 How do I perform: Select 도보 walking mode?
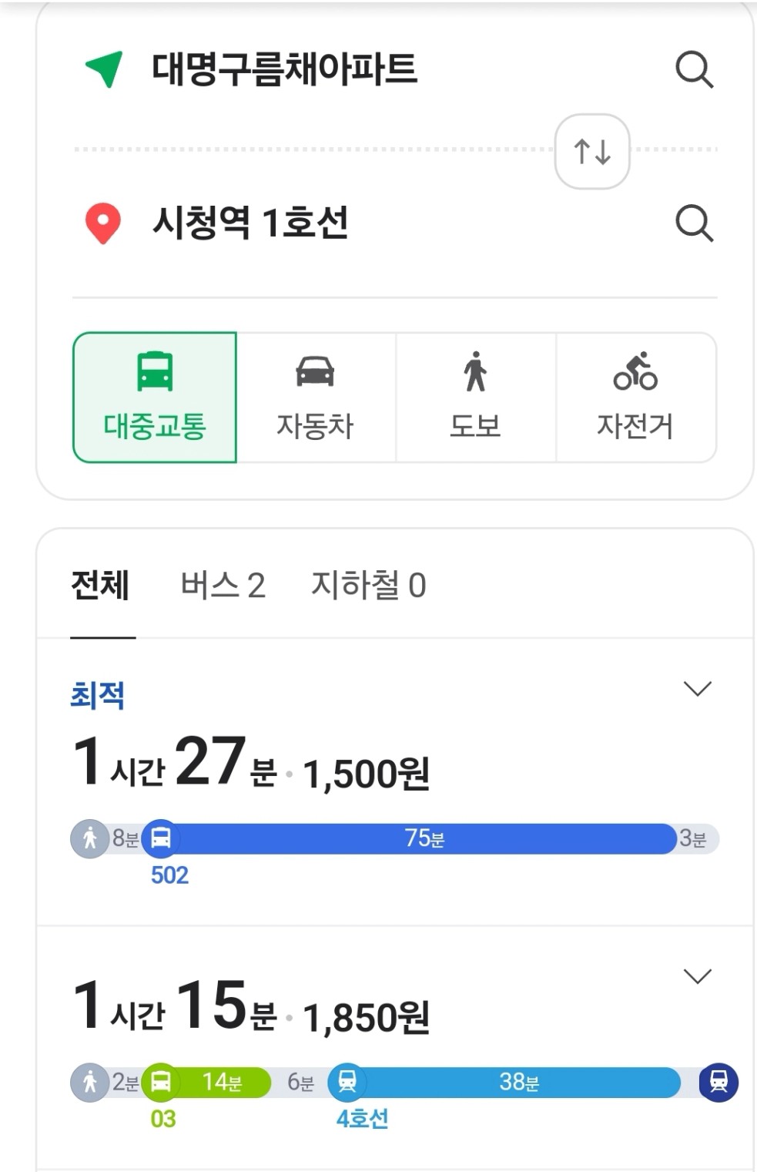coord(476,398)
